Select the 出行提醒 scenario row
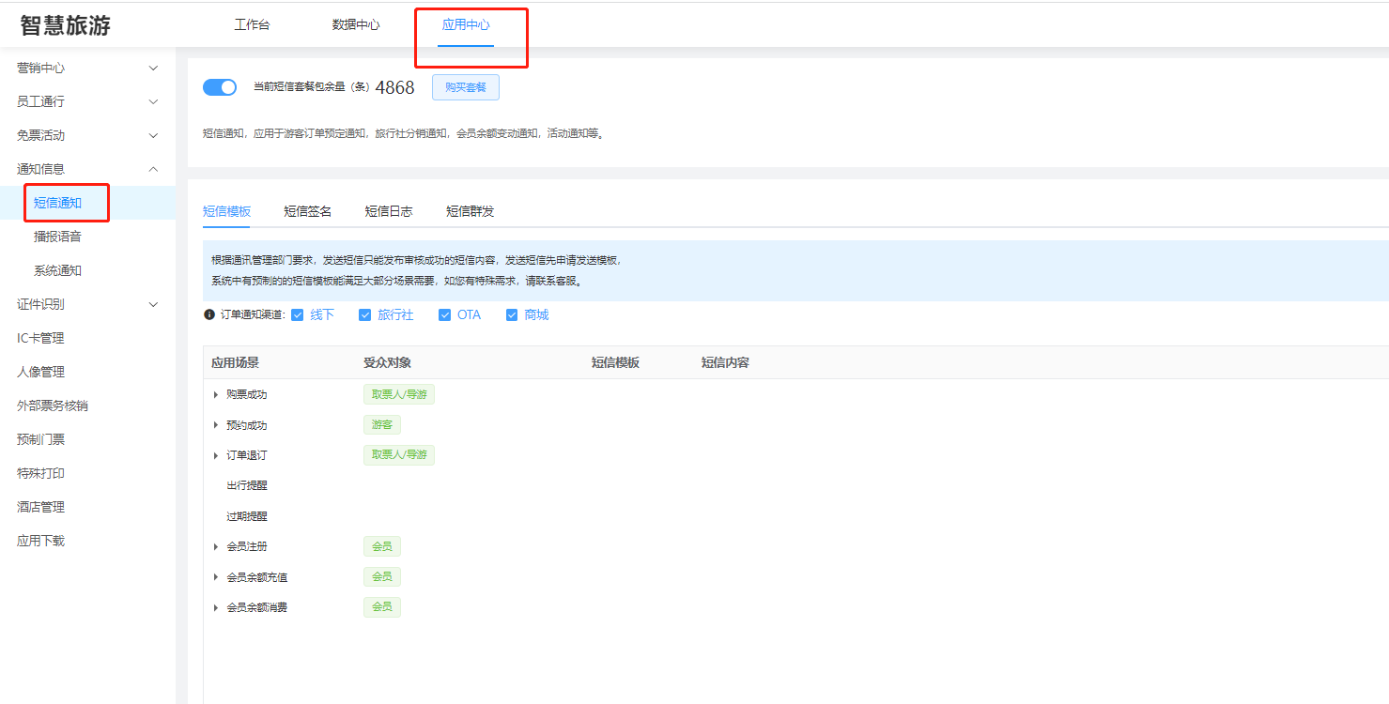This screenshot has height=704, width=1389. 246,486
